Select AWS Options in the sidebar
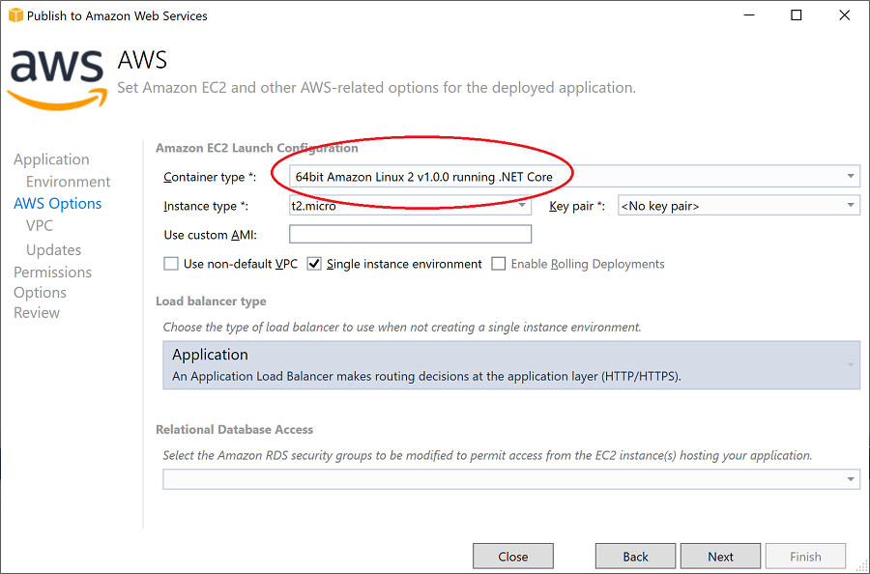This screenshot has width=870, height=574. coord(57,203)
